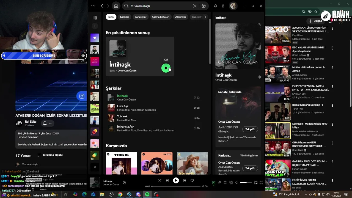Image resolution: width=352 pixels, height=198 pixels.
Task: Open options for EBO YALAN MAKİNESİNDE video
Action: pos(332,48)
